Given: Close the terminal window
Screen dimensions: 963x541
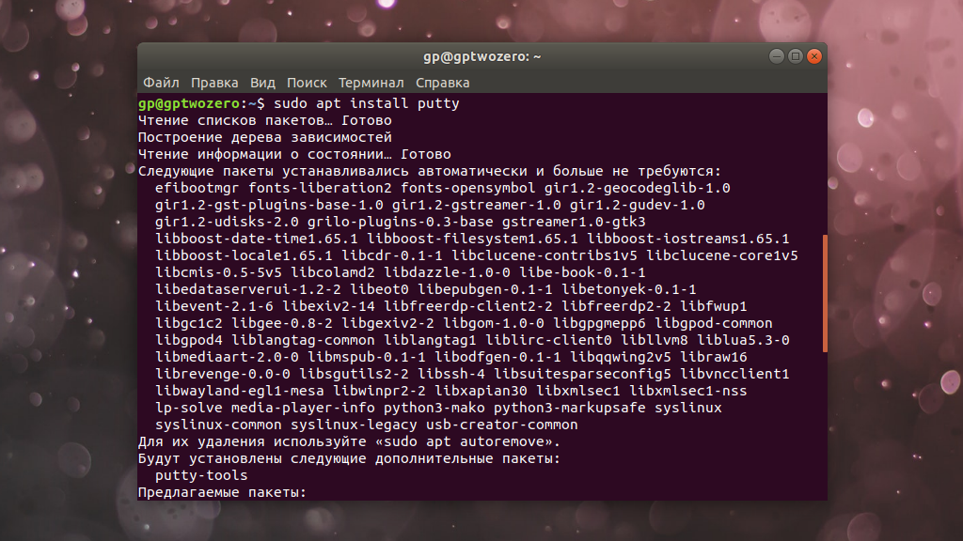Looking at the screenshot, I should coord(814,56).
